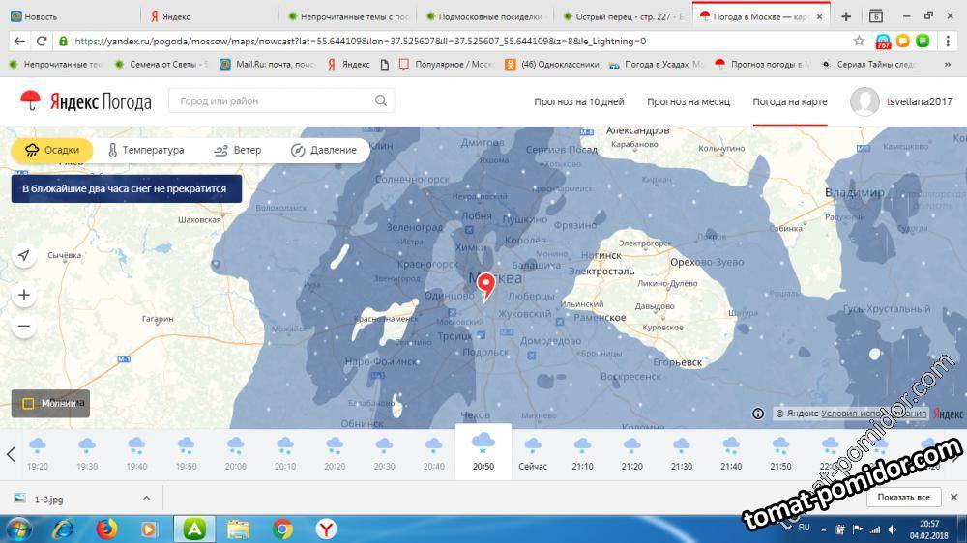The image size is (967, 543).
Task: Open the volume control in tray
Action: click(892, 529)
